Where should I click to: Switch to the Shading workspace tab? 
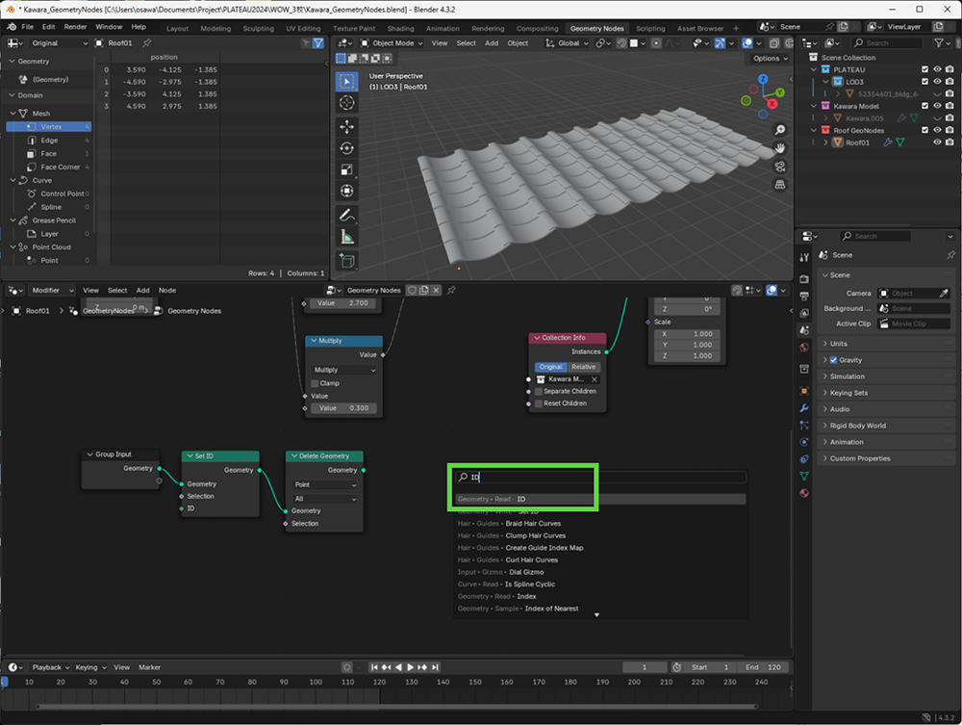[x=400, y=29]
